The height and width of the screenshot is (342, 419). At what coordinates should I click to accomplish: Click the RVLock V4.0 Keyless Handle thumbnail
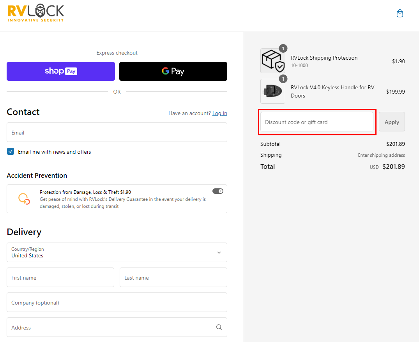272,91
